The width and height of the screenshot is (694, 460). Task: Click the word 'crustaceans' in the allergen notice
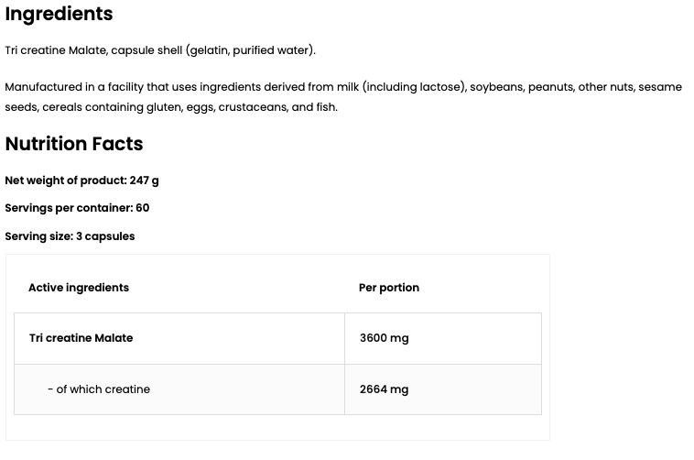click(x=252, y=107)
